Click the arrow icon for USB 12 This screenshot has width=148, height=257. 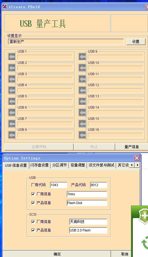82,90
